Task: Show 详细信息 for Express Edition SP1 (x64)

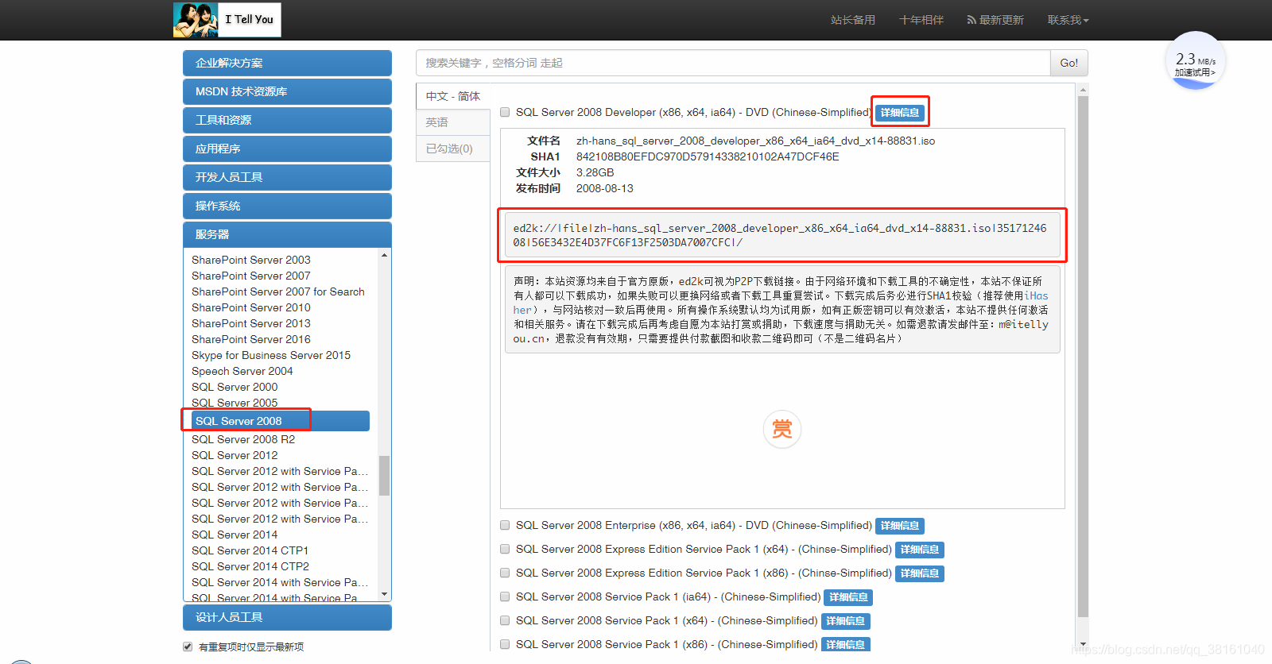Action: tap(920, 550)
